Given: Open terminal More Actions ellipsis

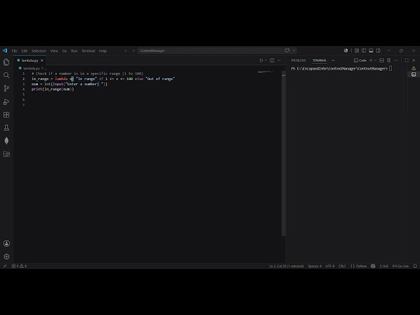Looking at the screenshot, I should coord(396,60).
